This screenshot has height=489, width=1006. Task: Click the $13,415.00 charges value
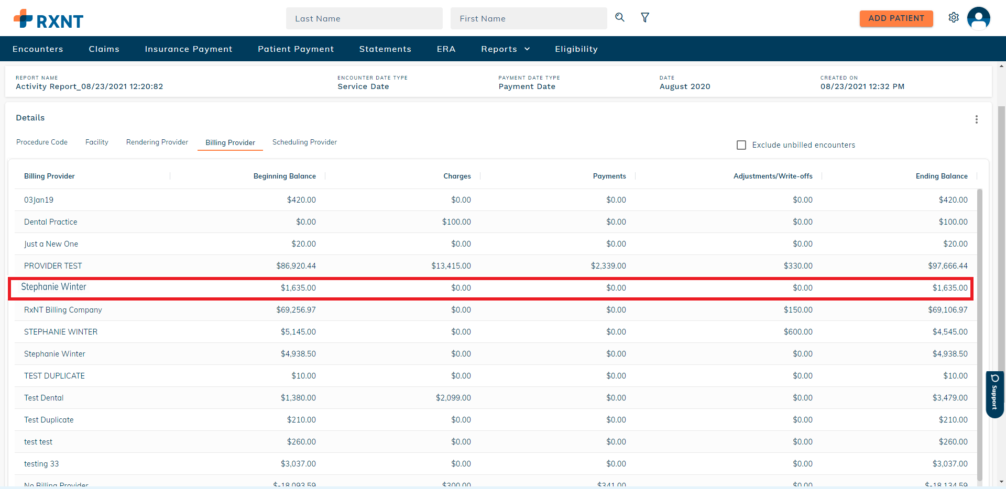pos(451,266)
